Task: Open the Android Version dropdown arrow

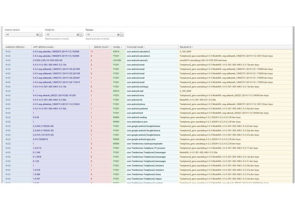Action: pyautogui.click(x=41, y=35)
